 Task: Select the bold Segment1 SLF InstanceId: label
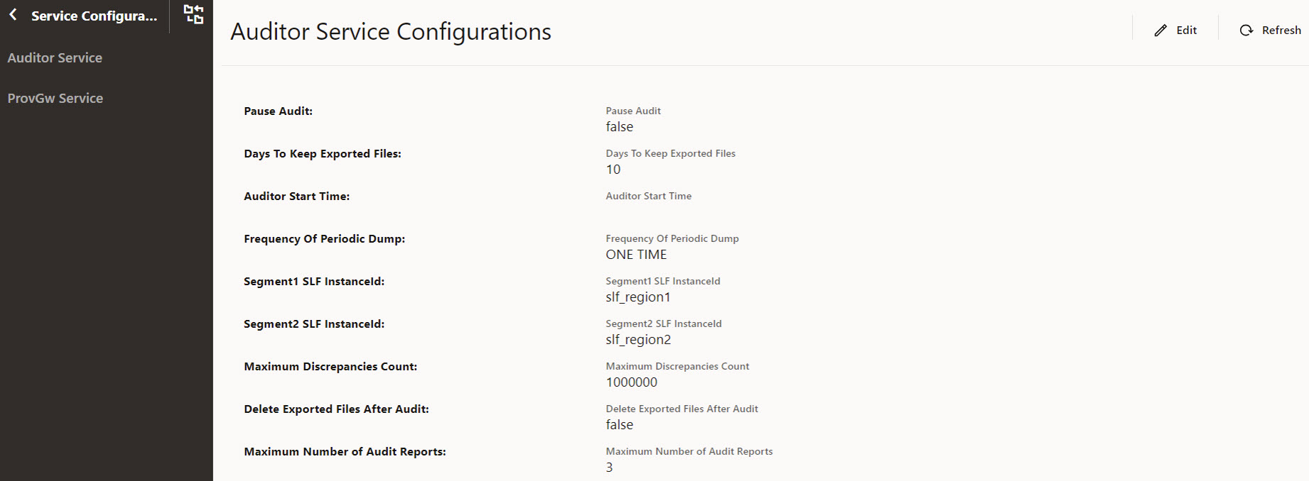point(313,282)
